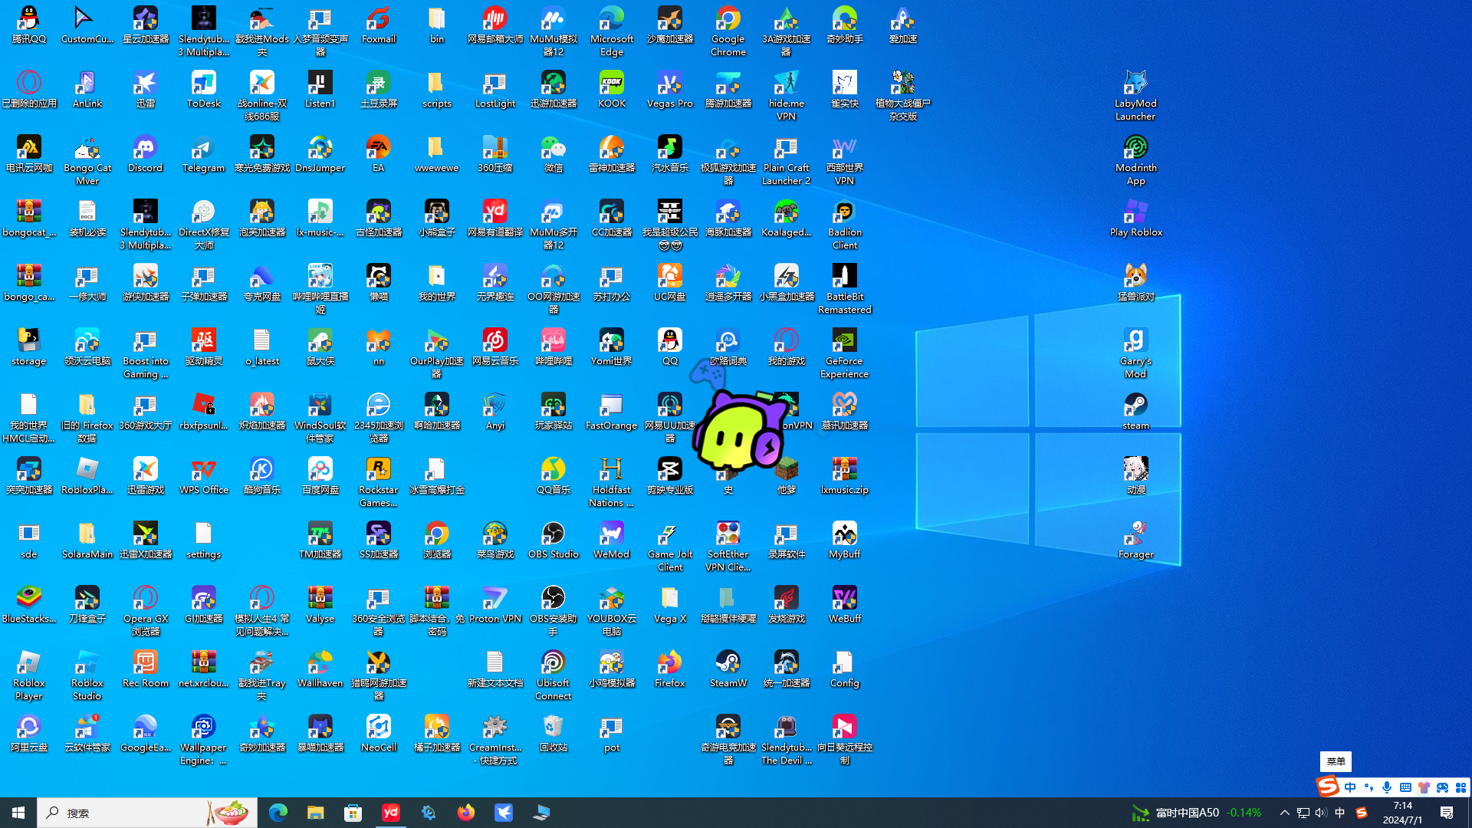Open the notification center
This screenshot has width=1472, height=828.
1447,813
